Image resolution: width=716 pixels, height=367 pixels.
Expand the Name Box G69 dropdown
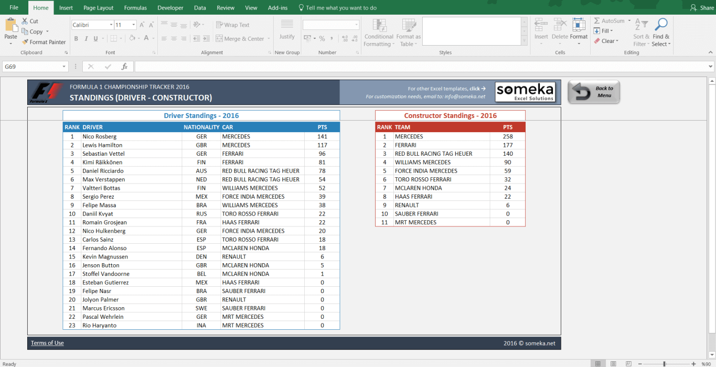(65, 67)
